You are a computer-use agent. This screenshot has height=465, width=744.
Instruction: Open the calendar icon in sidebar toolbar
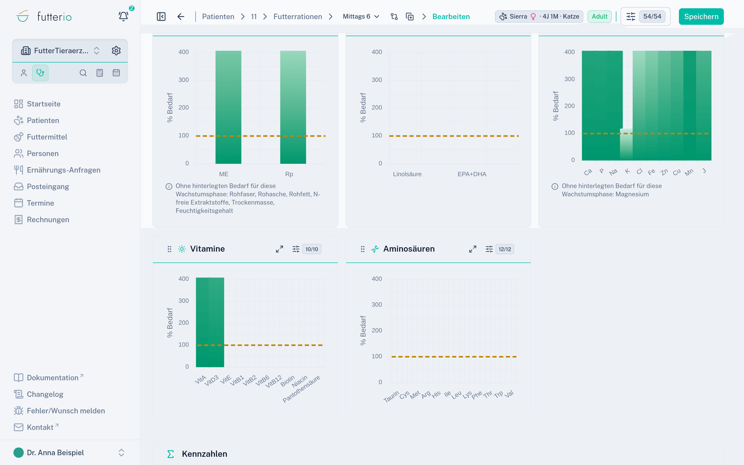coord(116,73)
